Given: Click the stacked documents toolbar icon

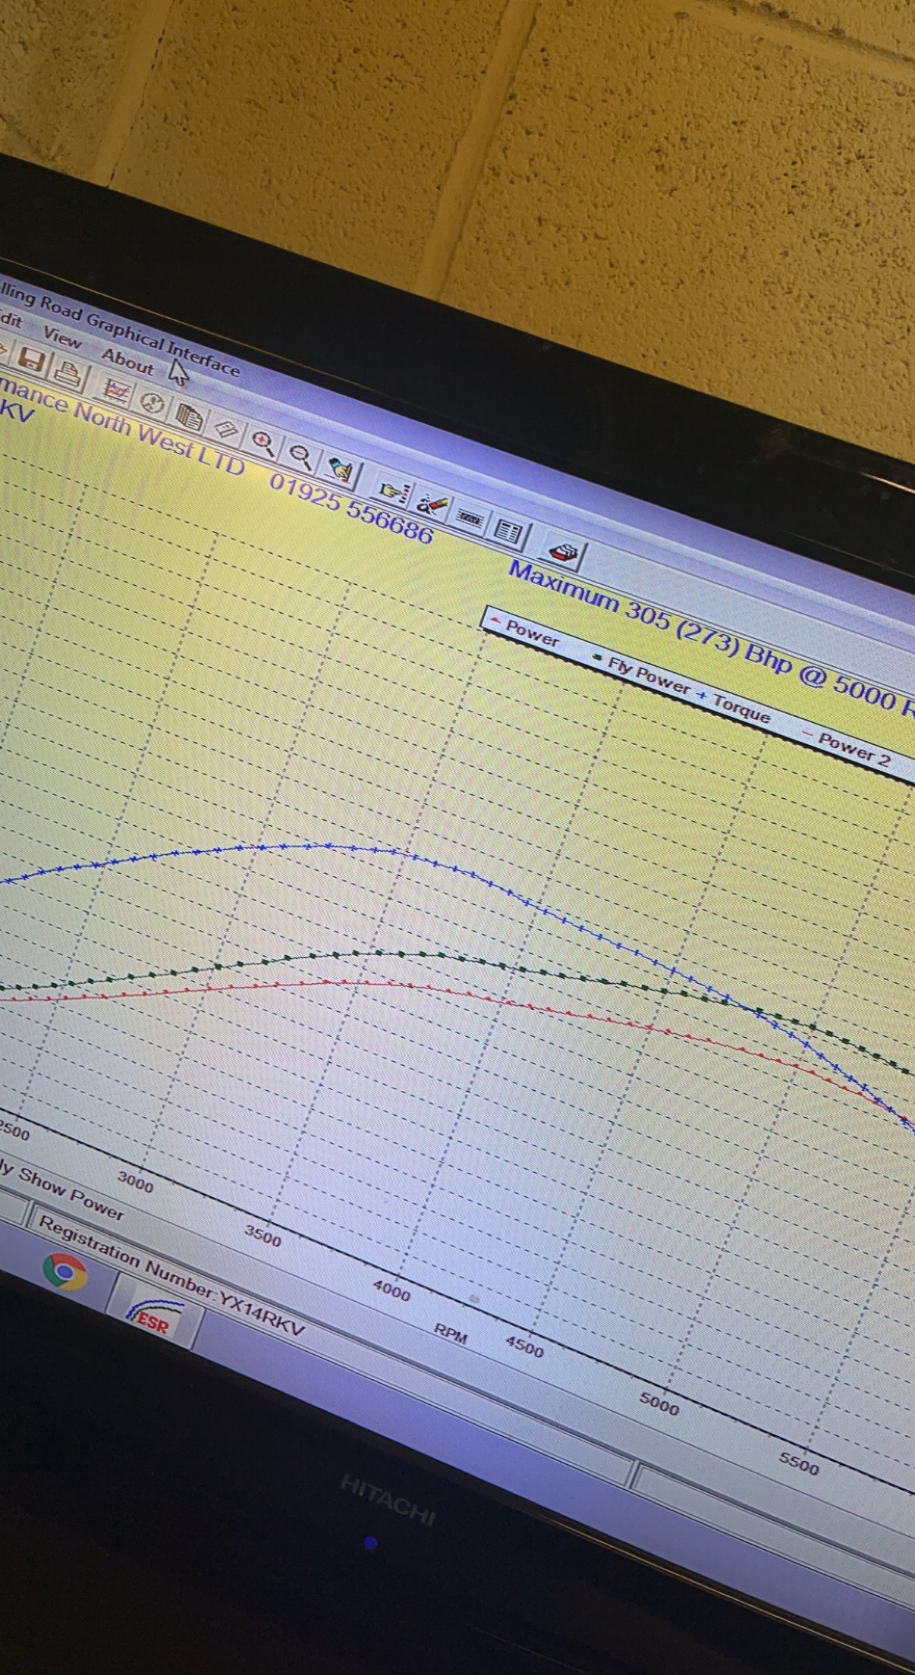Looking at the screenshot, I should [x=189, y=416].
